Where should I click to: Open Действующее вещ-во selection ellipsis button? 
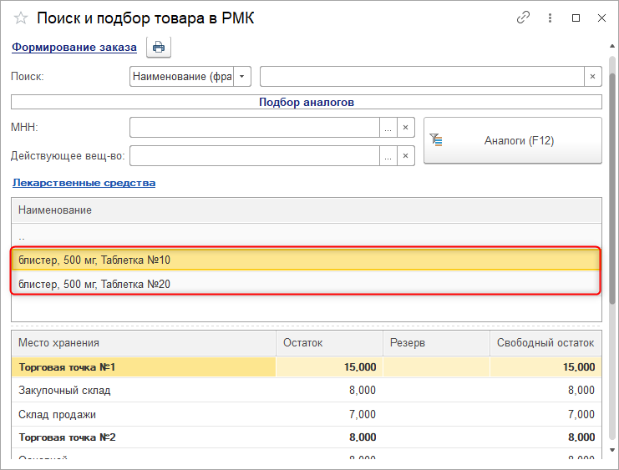point(388,156)
